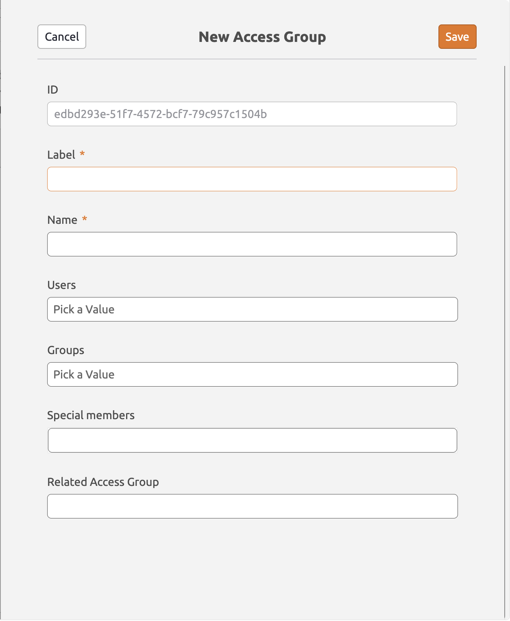Cancel creating the new access group
Image resolution: width=510 pixels, height=621 pixels.
tap(61, 37)
